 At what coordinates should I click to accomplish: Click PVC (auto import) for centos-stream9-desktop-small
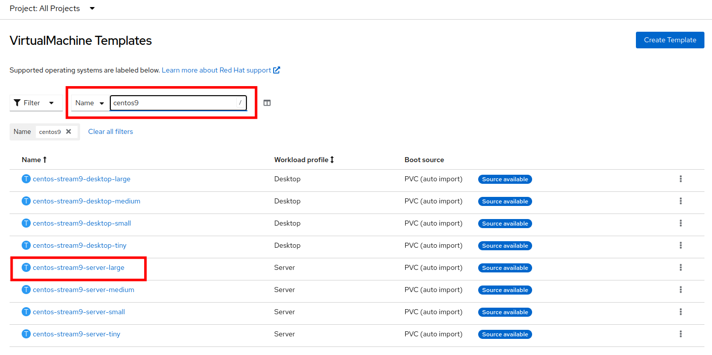[x=433, y=223]
